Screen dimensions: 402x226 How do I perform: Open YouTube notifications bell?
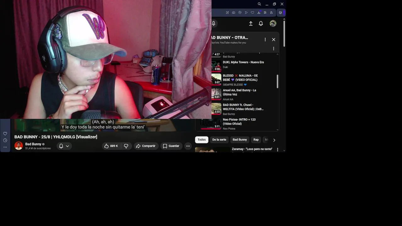261,24
